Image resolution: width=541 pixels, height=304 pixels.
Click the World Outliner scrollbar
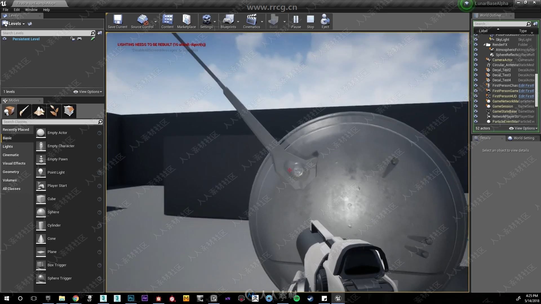536,90
